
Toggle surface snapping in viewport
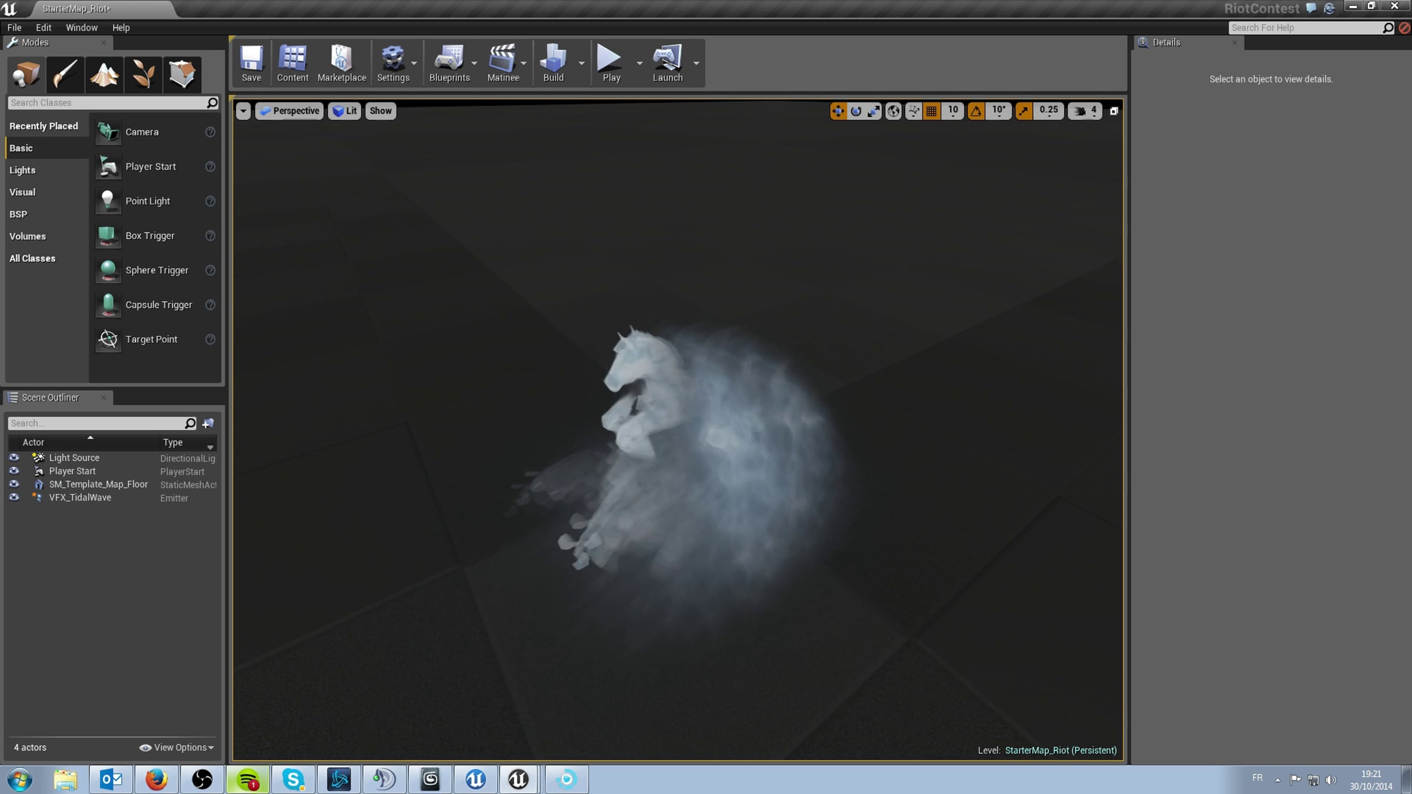point(913,111)
